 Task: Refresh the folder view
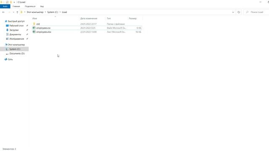(239, 12)
